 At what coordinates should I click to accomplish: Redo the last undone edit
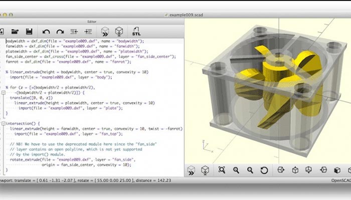[60, 31]
